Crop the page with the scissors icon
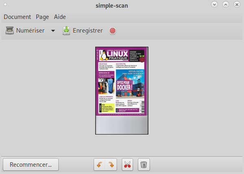 (x=127, y=165)
